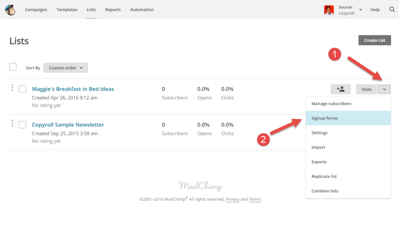Screen dimensions: 399x232
Task: Click the Terms footer link
Action: click(255, 199)
